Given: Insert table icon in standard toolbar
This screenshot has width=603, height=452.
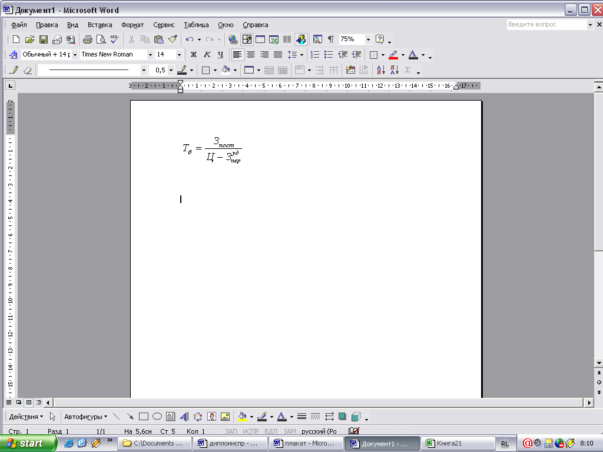Looking at the screenshot, I should tap(260, 39).
